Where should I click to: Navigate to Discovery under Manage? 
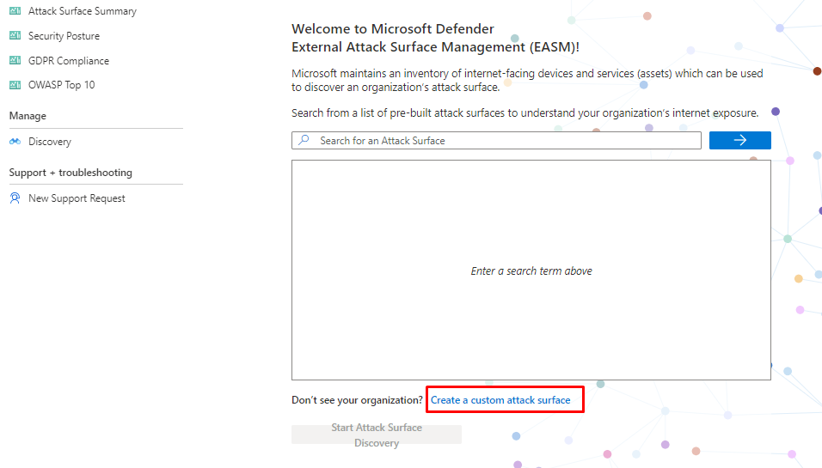(49, 142)
